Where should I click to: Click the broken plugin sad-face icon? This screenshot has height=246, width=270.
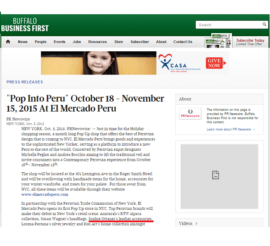[215, 174]
